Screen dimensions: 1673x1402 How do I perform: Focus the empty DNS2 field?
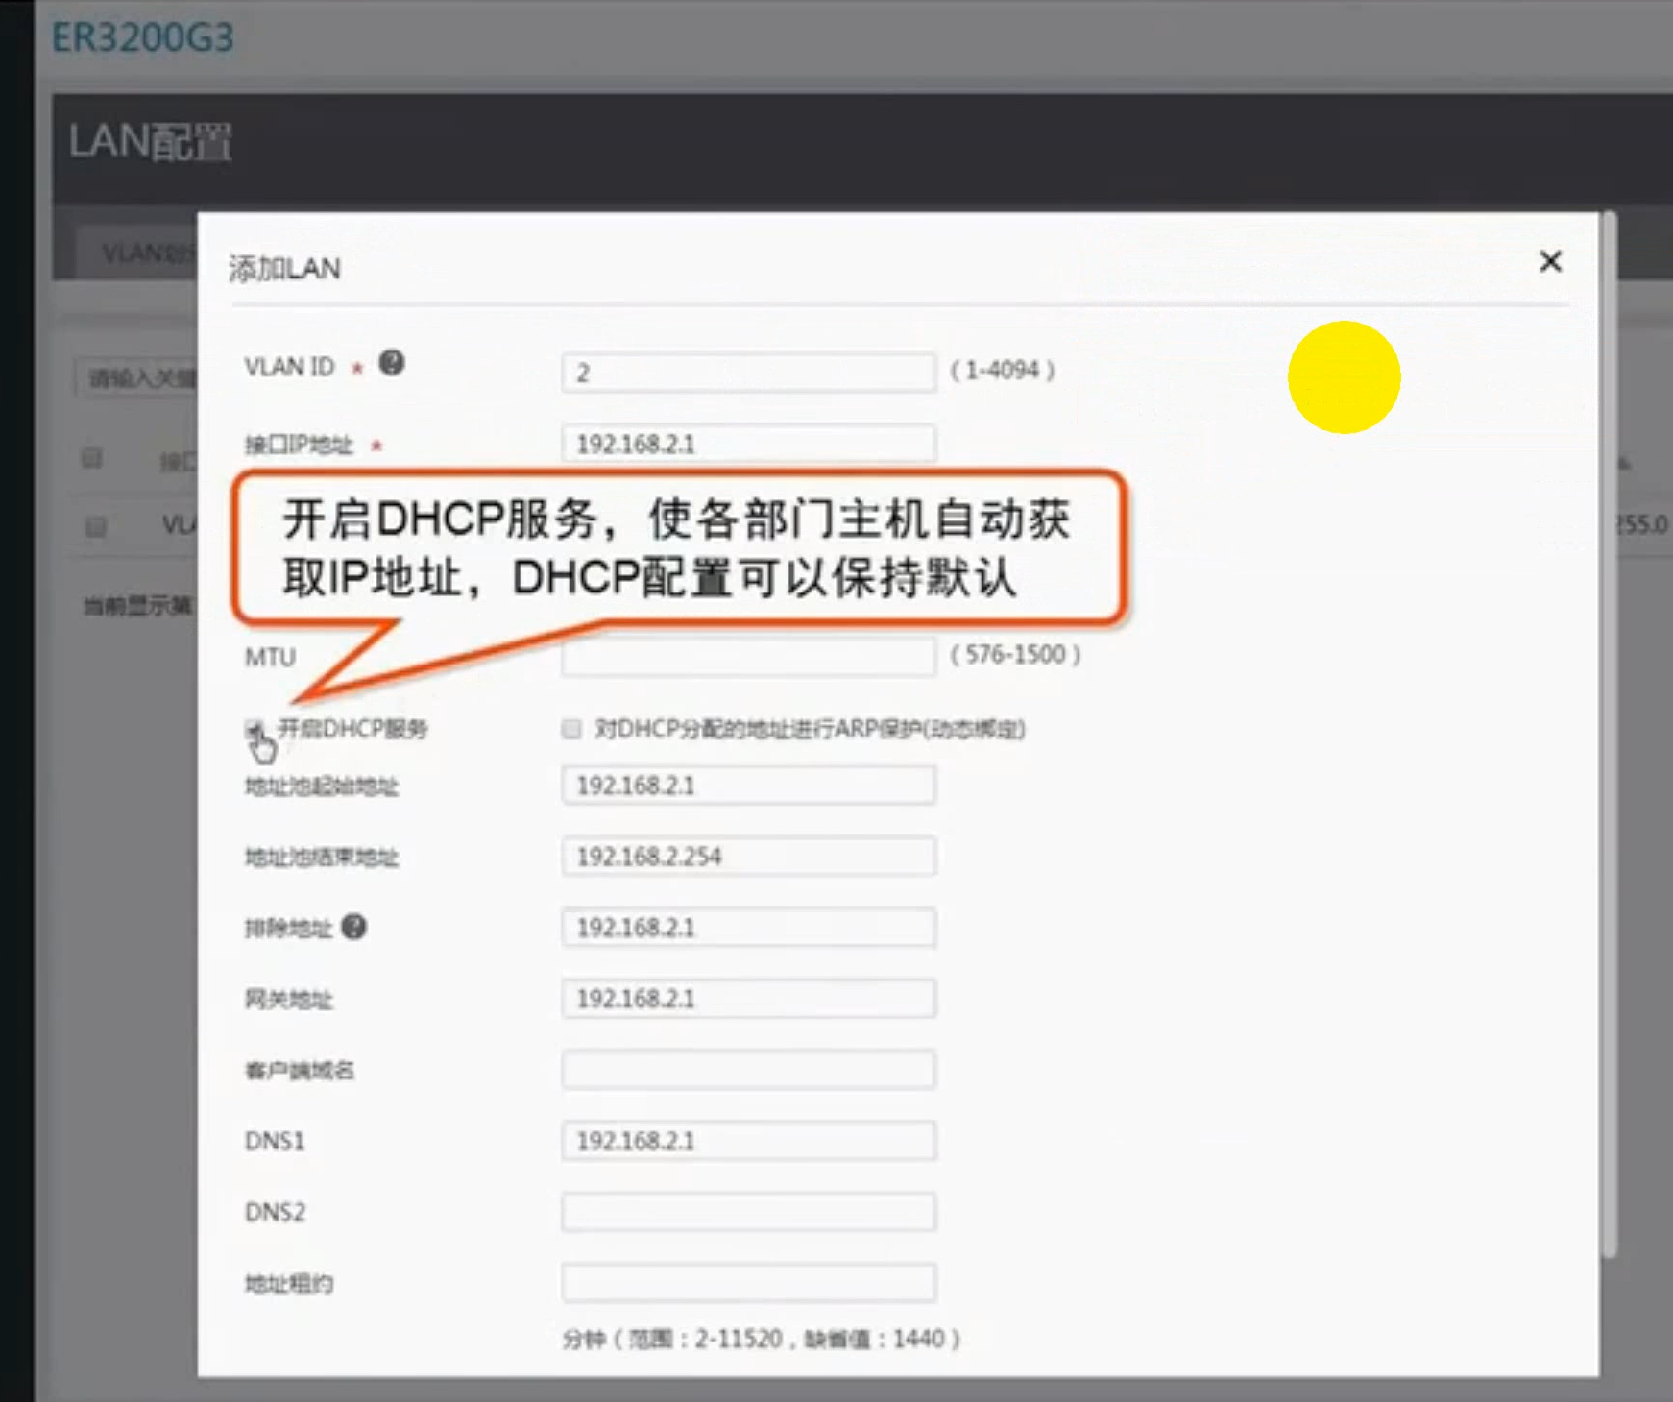pyautogui.click(x=748, y=1212)
